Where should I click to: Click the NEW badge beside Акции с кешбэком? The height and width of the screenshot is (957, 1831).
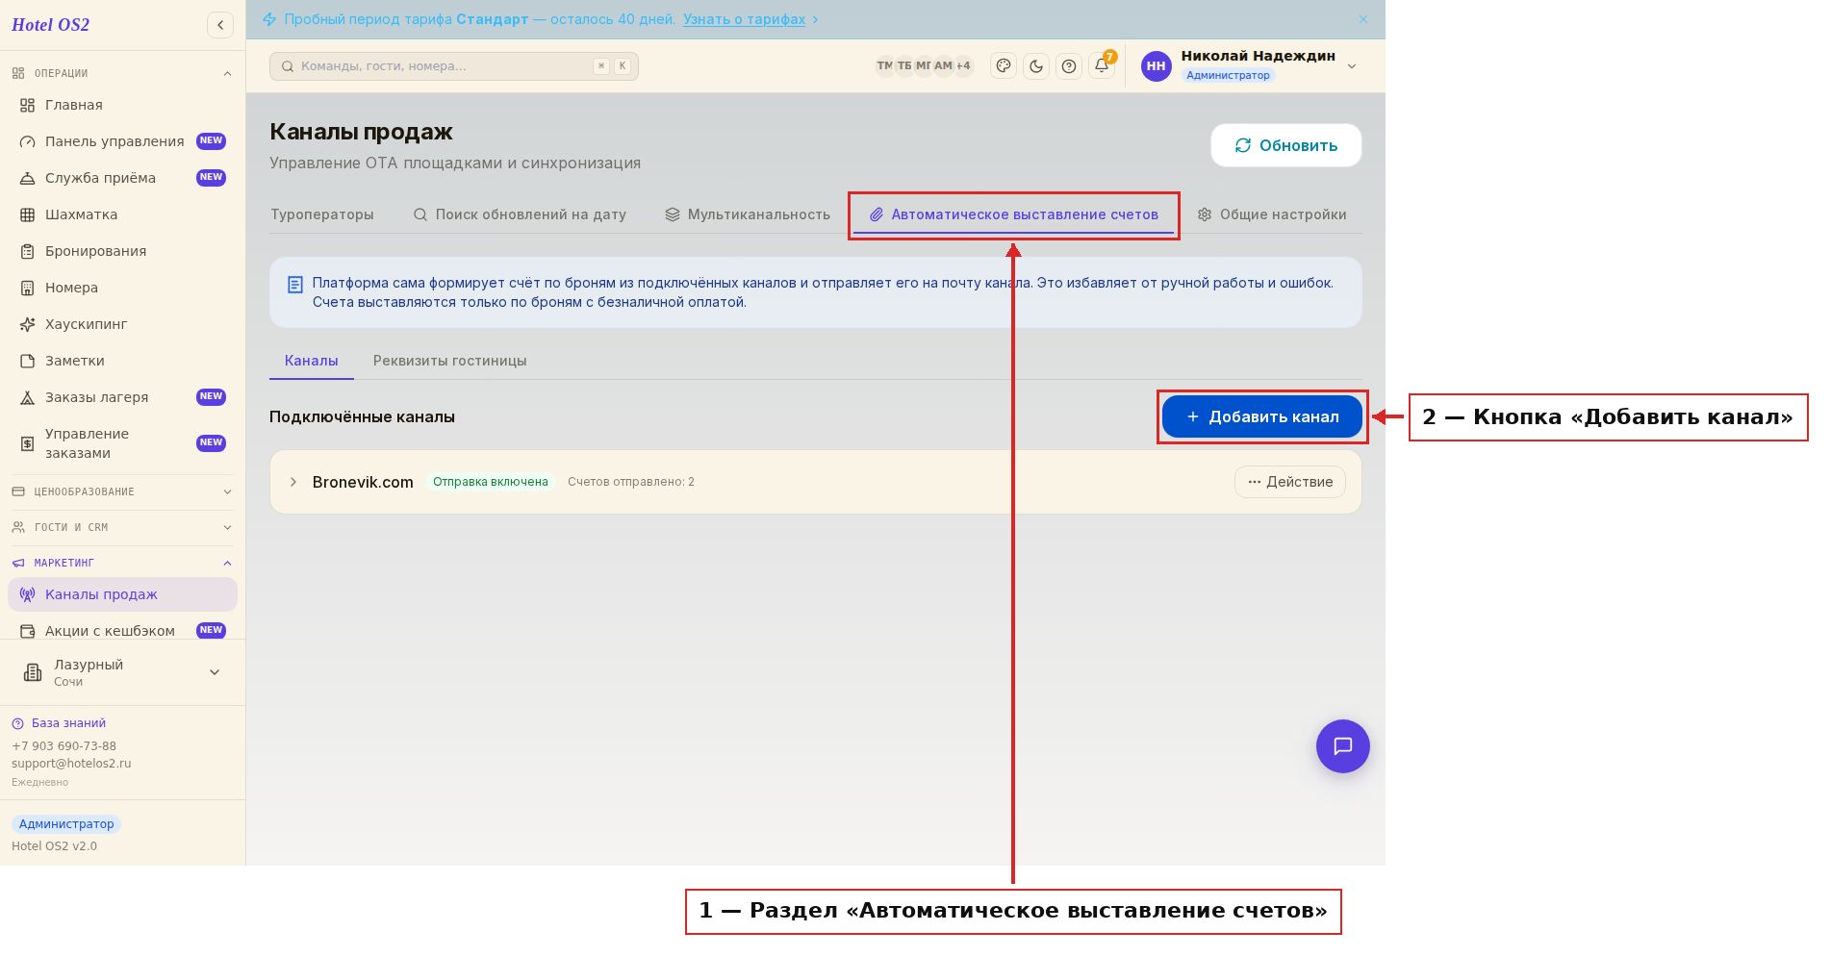point(211,631)
